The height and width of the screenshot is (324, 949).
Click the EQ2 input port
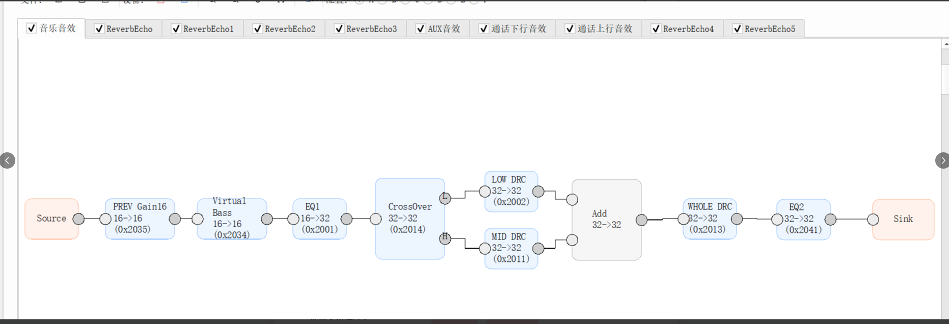pyautogui.click(x=777, y=220)
